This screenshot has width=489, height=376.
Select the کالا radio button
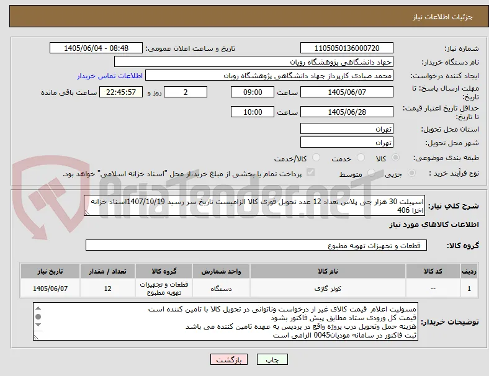(x=395, y=158)
